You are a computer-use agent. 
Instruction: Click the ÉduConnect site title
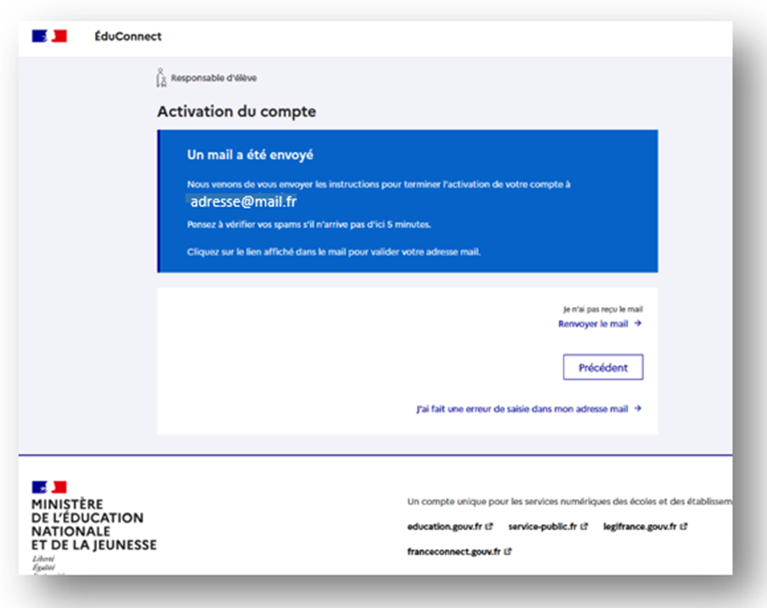pos(128,36)
